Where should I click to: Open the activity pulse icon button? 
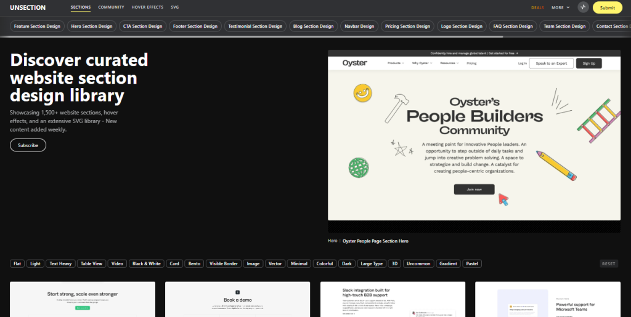(x=583, y=7)
